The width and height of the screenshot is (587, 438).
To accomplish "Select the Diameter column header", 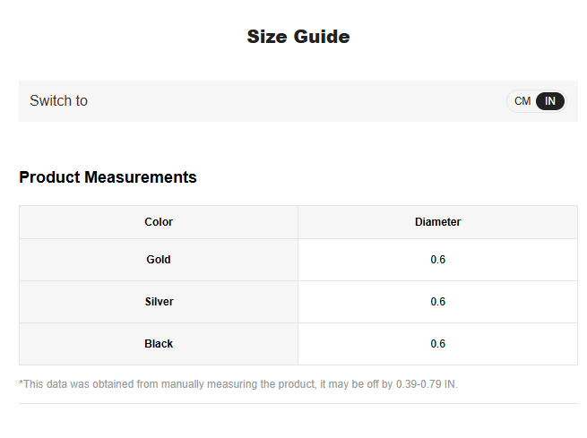I will pyautogui.click(x=437, y=222).
